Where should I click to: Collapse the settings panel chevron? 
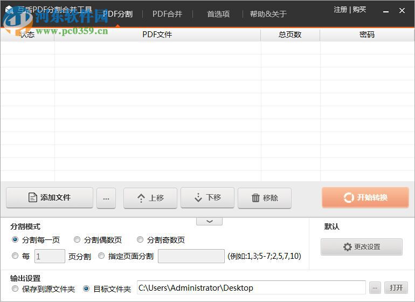pyautogui.click(x=209, y=222)
